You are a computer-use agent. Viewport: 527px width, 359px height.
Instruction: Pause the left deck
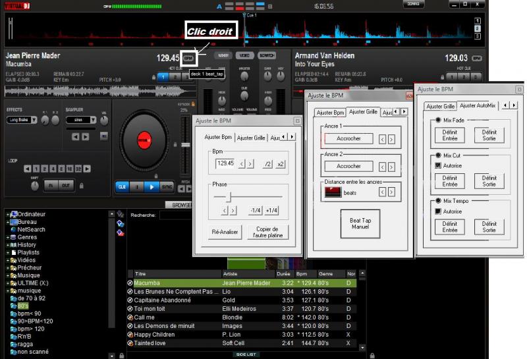pos(137,187)
